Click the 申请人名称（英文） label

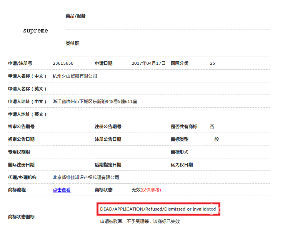click(x=27, y=89)
